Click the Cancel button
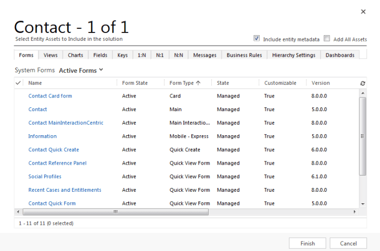380x251 pixels. point(348,243)
